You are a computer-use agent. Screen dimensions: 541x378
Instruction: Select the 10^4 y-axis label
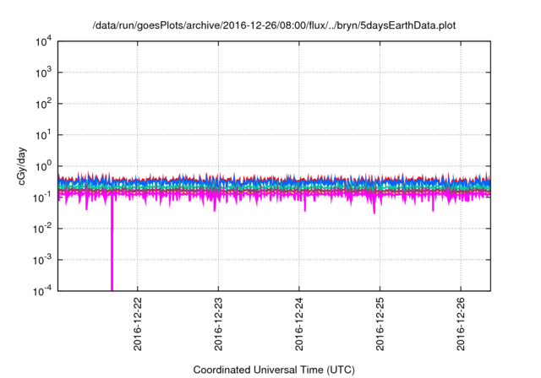pyautogui.click(x=43, y=41)
